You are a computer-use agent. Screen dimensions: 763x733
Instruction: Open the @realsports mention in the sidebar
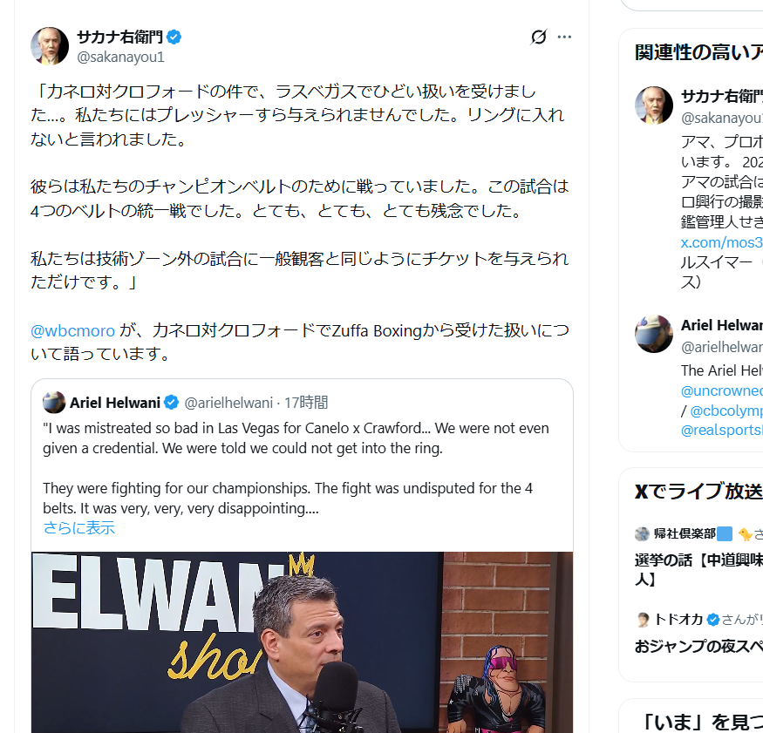coord(722,430)
